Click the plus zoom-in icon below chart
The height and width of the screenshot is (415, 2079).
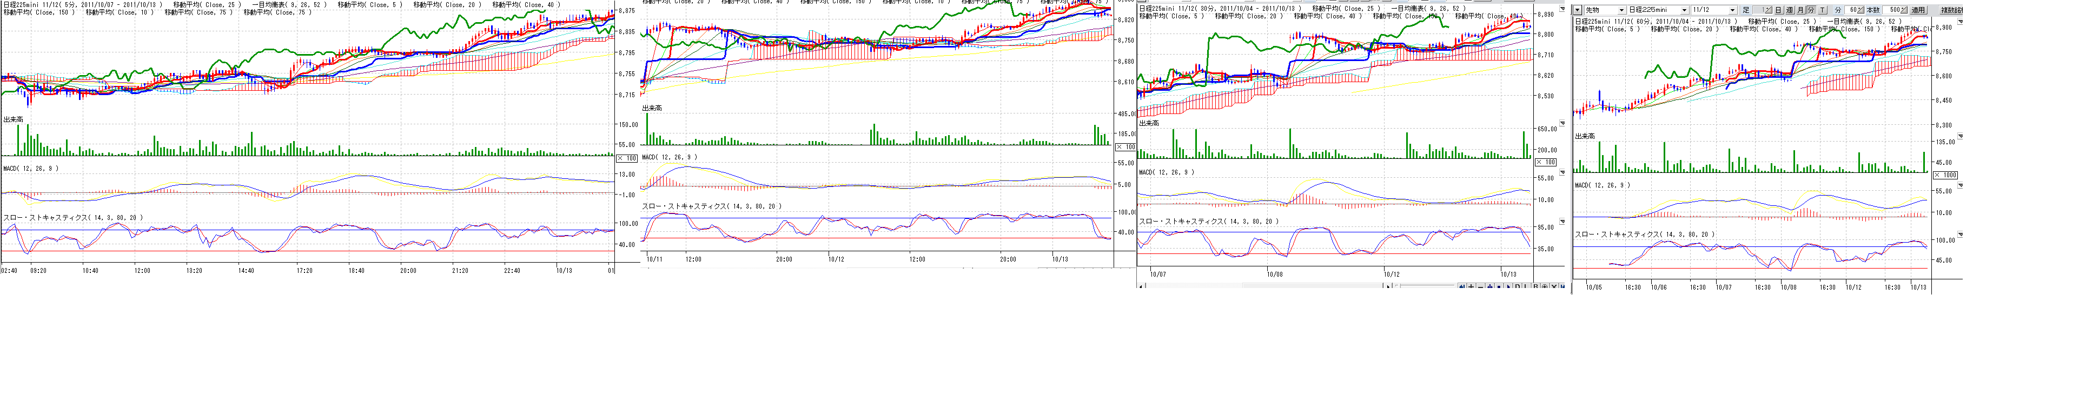point(1471,287)
